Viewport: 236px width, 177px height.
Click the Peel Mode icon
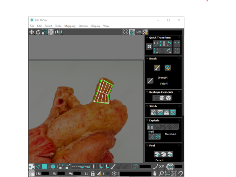163,154
